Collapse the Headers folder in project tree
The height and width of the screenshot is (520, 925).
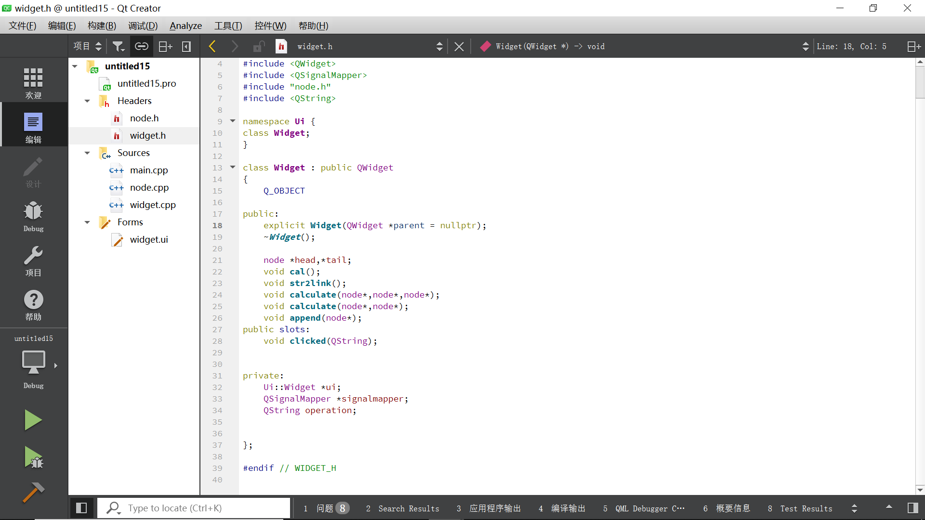click(87, 101)
